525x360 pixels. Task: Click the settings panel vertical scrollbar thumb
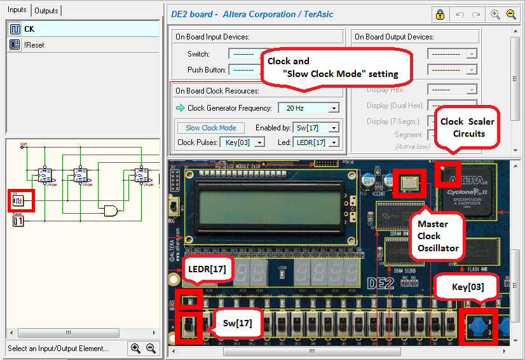pyautogui.click(x=515, y=79)
